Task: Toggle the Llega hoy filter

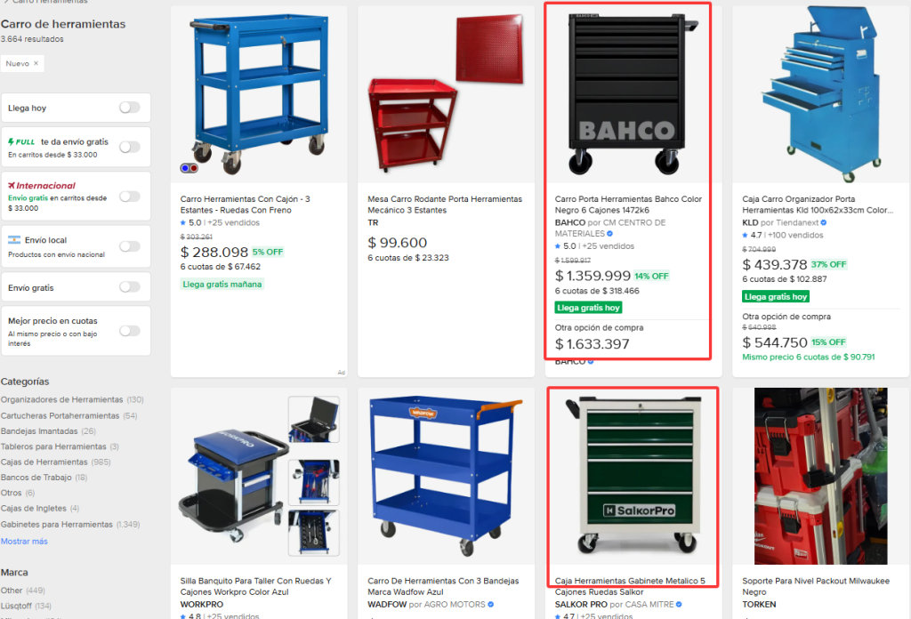Action: point(130,108)
